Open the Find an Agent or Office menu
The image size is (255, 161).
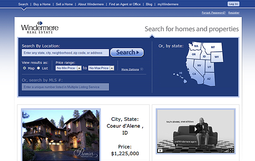pos(125,4)
